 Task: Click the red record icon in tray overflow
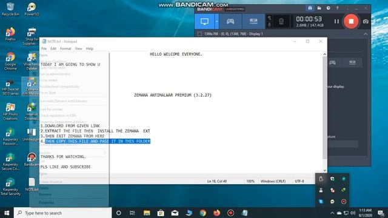pyautogui.click(x=344, y=202)
